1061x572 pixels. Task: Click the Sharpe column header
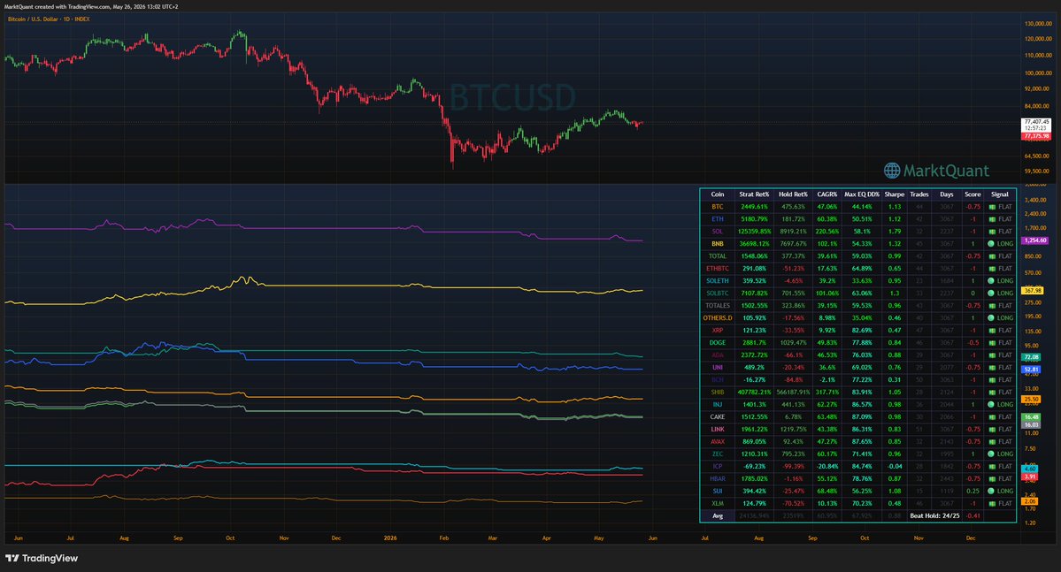point(895,194)
